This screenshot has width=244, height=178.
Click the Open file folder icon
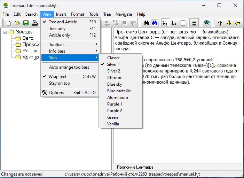[17, 23]
